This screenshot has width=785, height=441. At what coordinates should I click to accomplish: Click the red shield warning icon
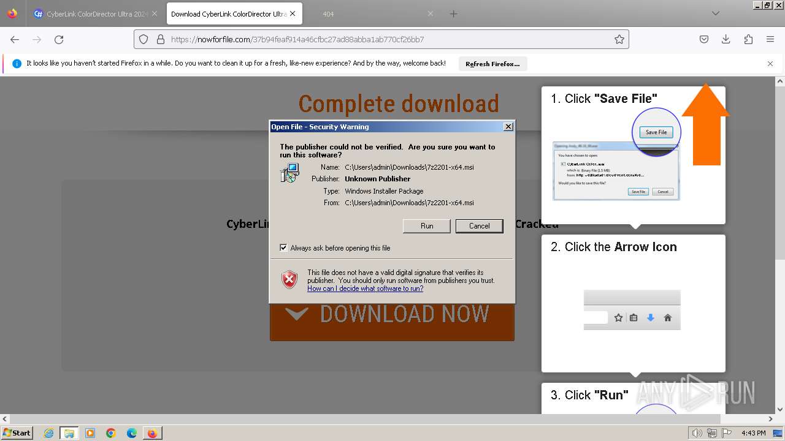(289, 280)
